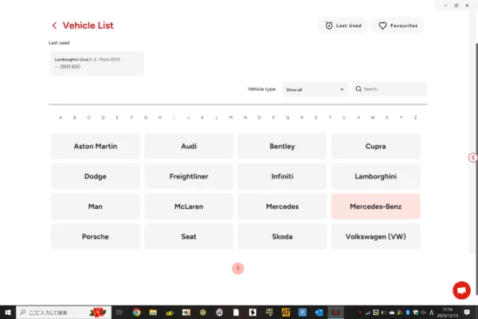Viewport: 478px width, 319px height.
Task: Choose the Freightliner brand
Action: point(189,176)
